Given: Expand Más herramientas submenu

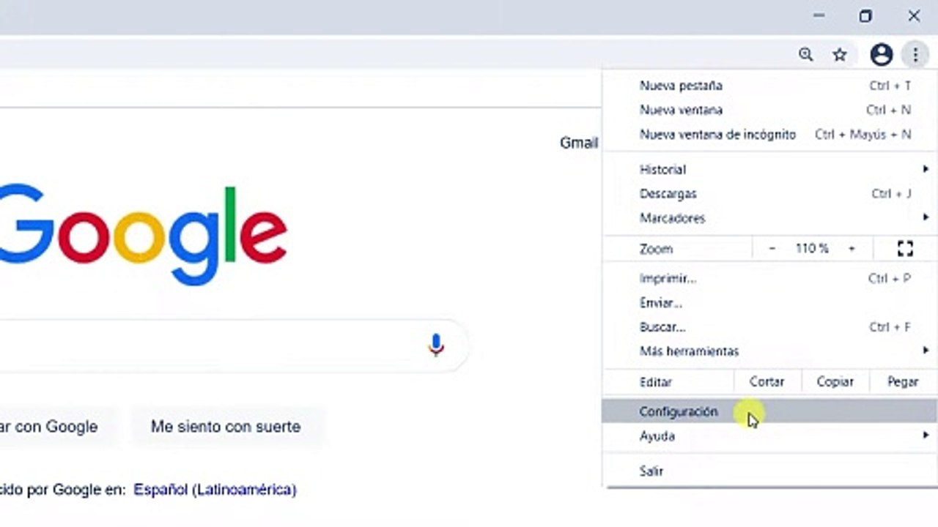Looking at the screenshot, I should pos(769,351).
